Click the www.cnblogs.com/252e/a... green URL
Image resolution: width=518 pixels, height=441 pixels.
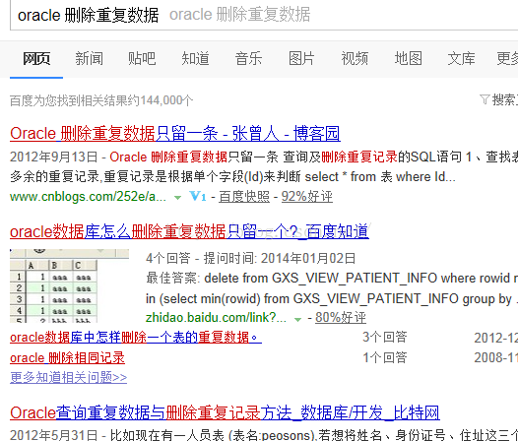click(88, 197)
